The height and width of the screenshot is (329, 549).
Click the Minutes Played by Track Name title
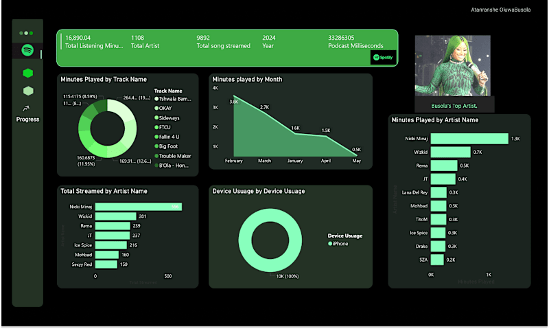tap(104, 80)
